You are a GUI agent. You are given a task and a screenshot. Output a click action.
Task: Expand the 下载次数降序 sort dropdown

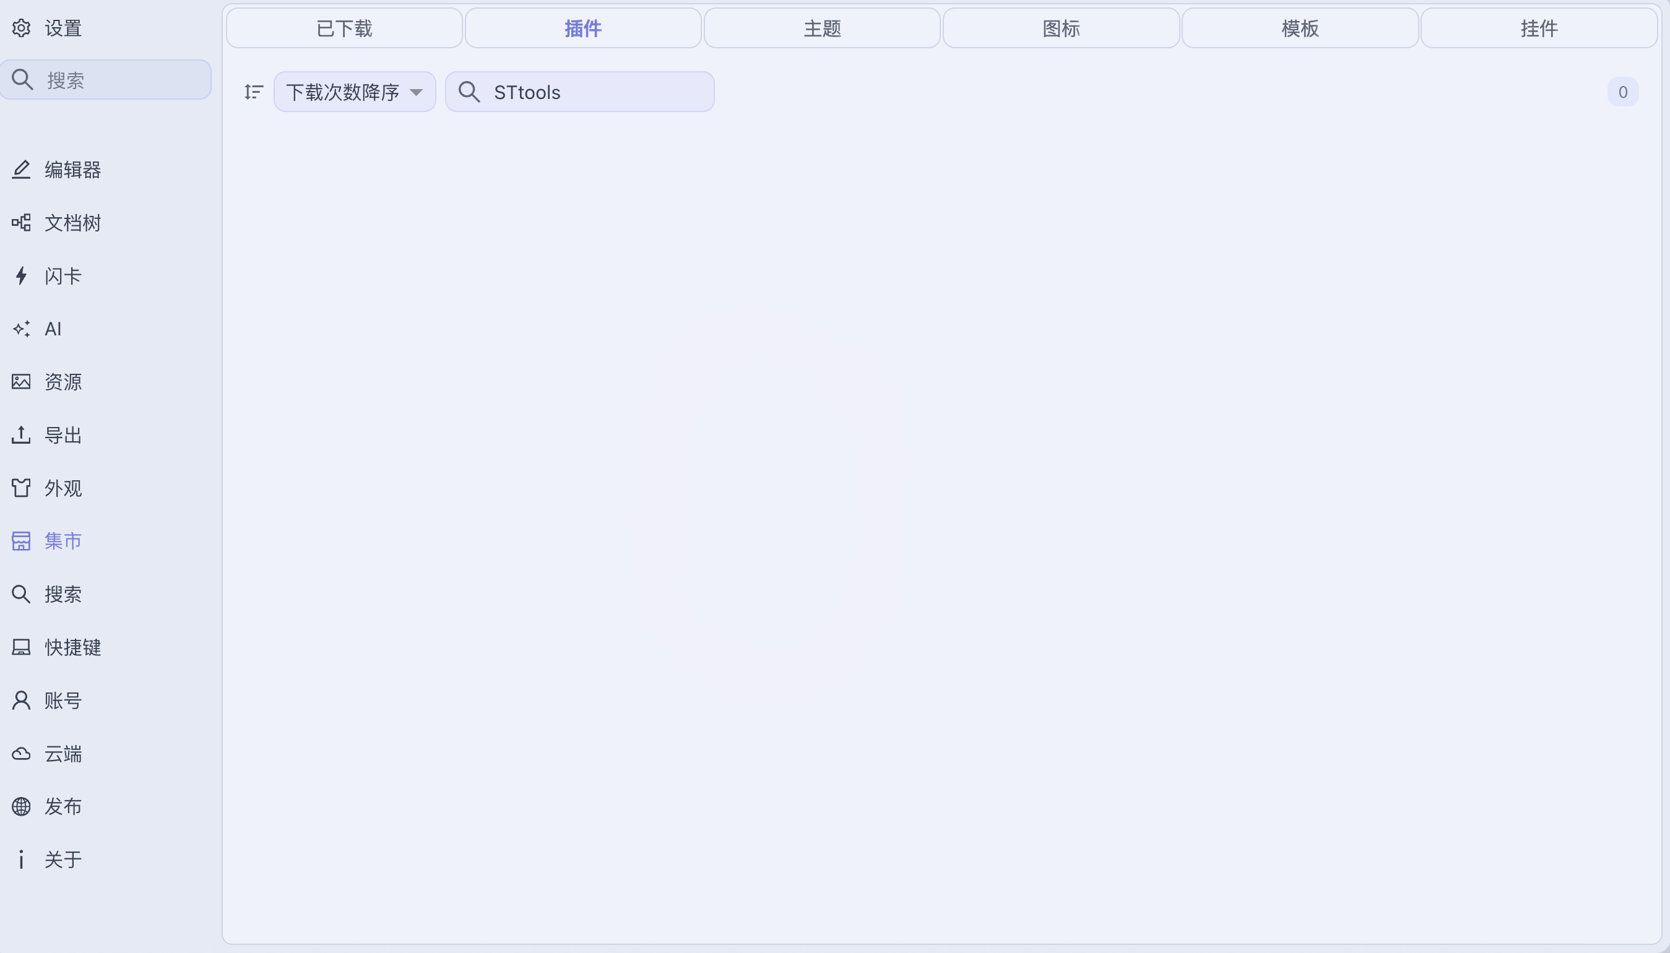click(x=354, y=92)
